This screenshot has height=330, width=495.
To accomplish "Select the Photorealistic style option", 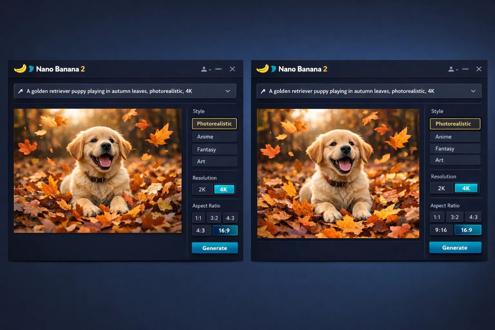I will pos(214,123).
